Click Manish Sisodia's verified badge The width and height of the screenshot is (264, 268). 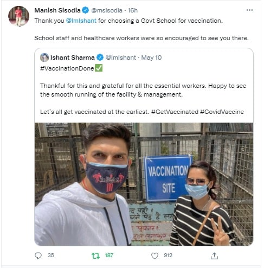86,10
